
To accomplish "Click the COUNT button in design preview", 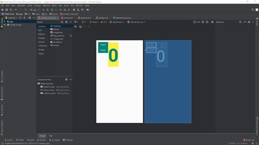I will point(103,50).
